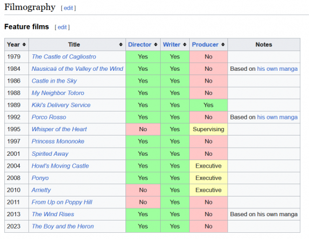Open Howl's Moving Castle page
Screen dimensions: 309x239
[x=60, y=166]
